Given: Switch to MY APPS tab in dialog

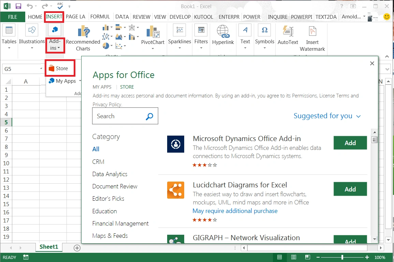Looking at the screenshot, I should point(102,87).
